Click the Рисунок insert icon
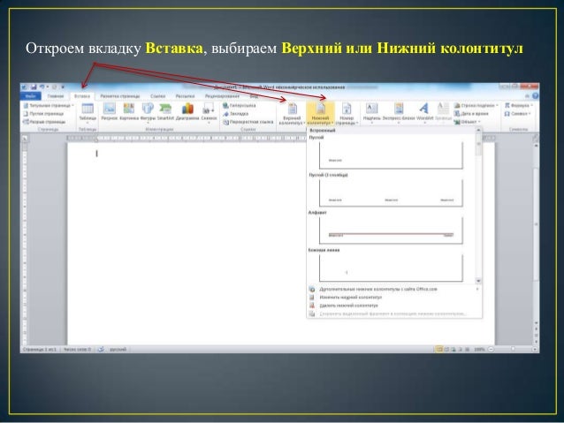This screenshot has width=564, height=423. 110,111
